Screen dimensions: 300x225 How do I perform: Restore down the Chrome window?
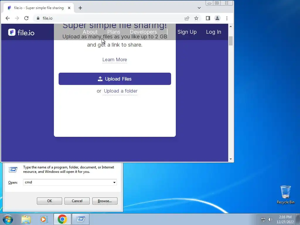click(x=217, y=3)
